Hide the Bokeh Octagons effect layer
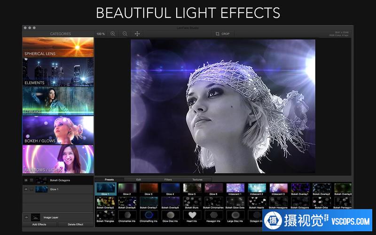 26,180
